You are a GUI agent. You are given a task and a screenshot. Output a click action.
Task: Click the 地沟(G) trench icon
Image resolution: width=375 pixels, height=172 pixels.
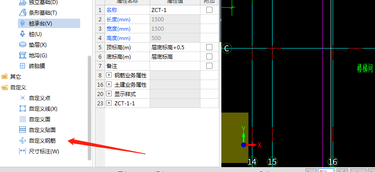22,56
